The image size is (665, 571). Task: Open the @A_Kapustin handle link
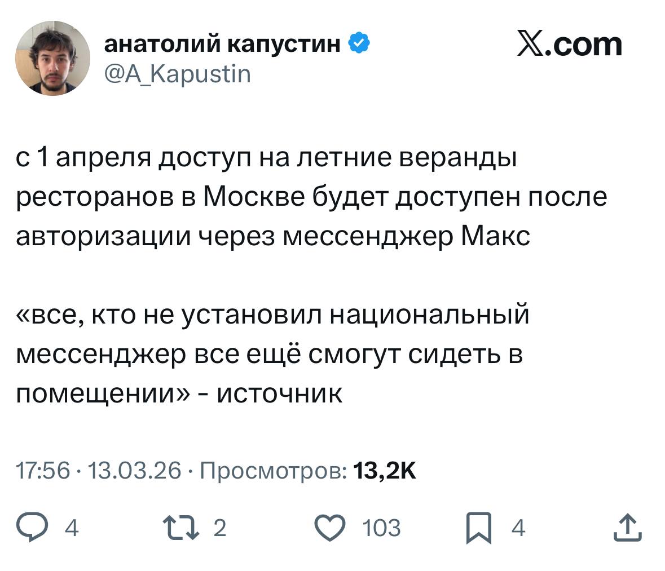178,73
